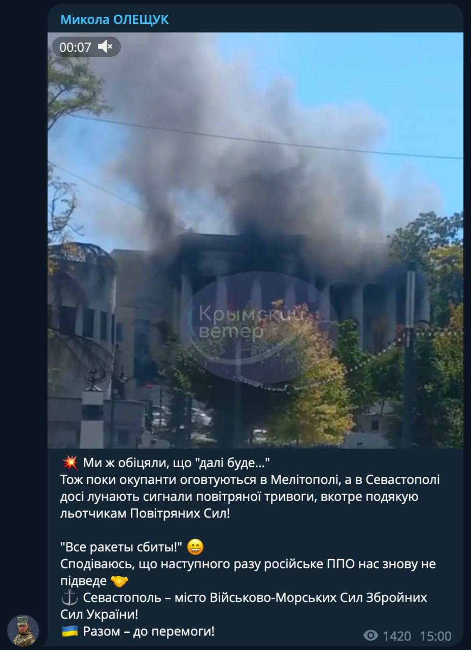Unmute the video via the speaker icon

107,47
